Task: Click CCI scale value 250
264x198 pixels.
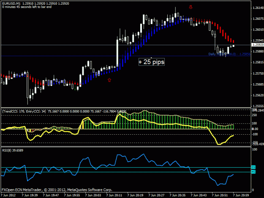Action: coord(254,115)
